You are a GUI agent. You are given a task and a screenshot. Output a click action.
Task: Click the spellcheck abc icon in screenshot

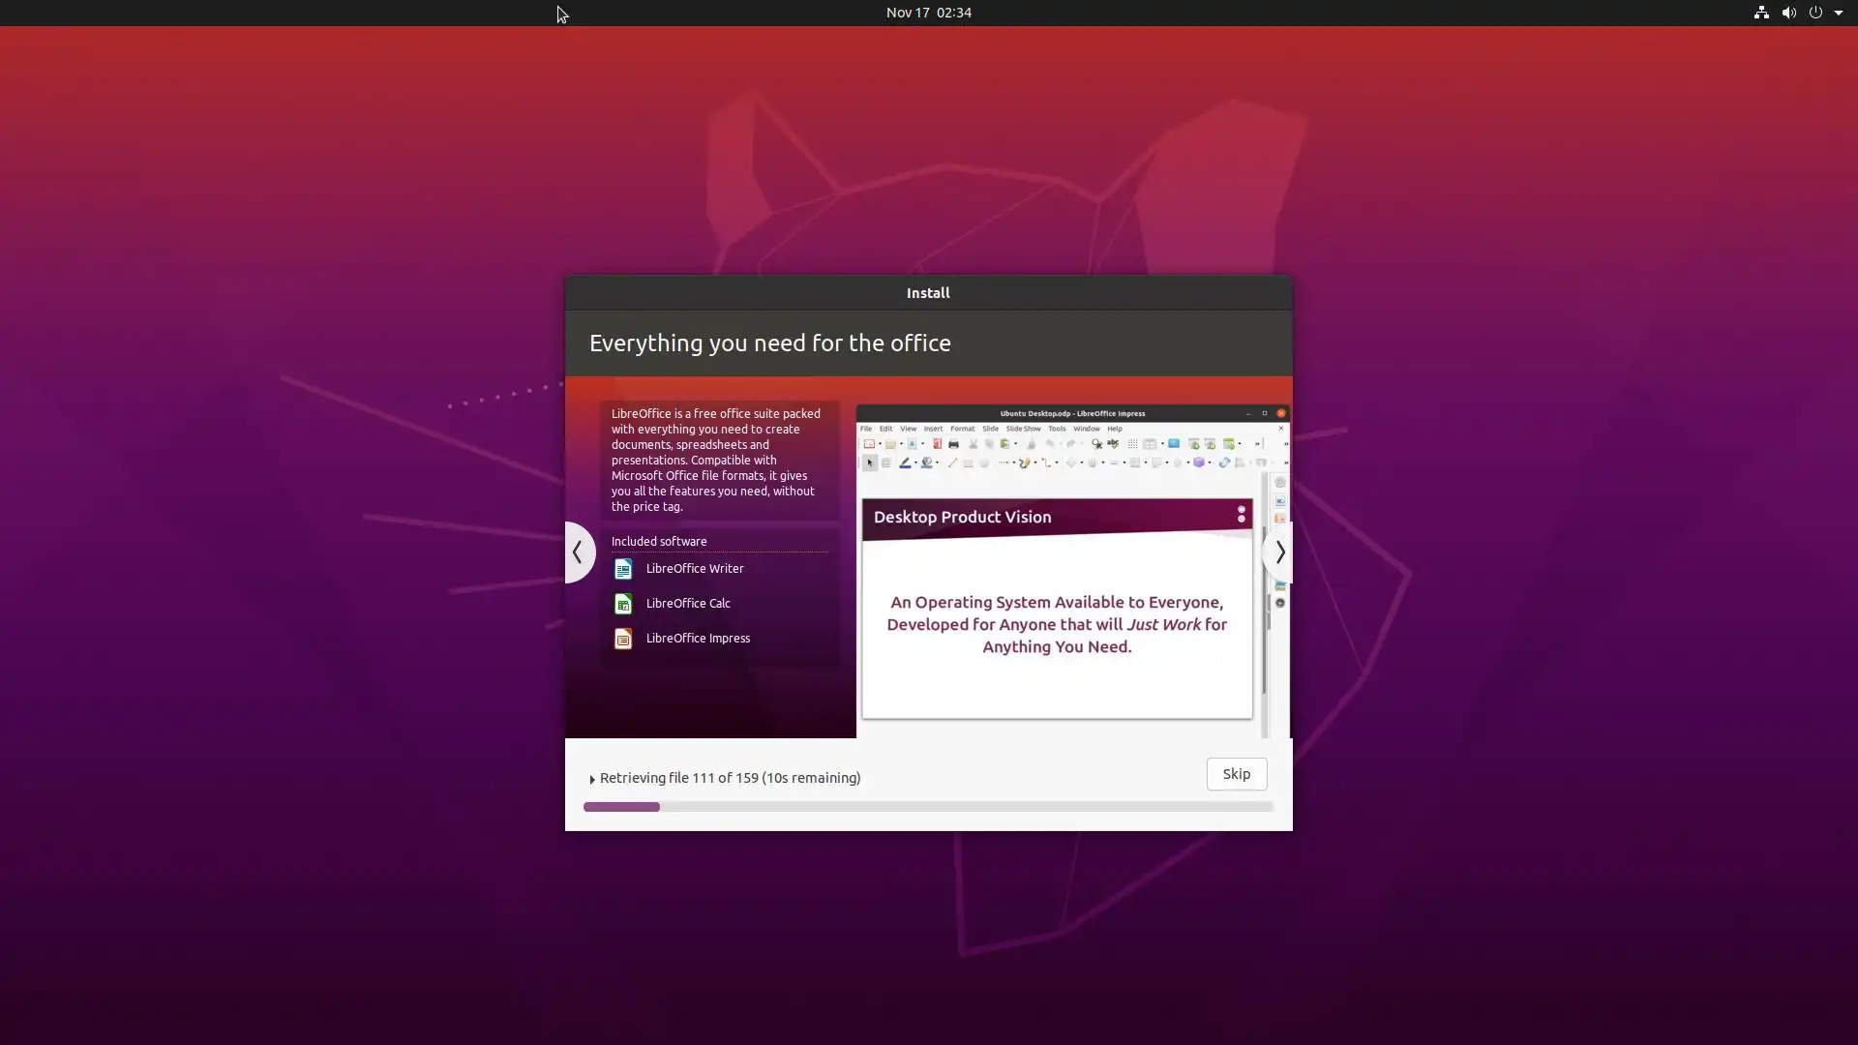pyautogui.click(x=1113, y=444)
